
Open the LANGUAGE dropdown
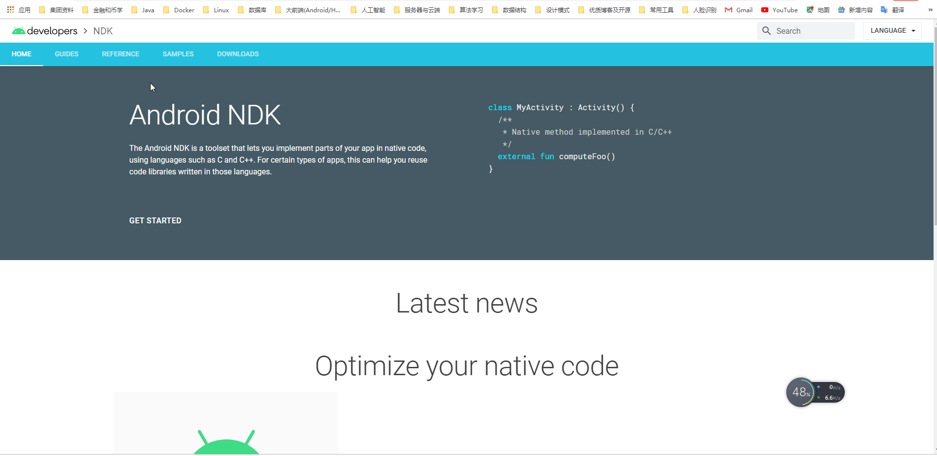tap(892, 30)
